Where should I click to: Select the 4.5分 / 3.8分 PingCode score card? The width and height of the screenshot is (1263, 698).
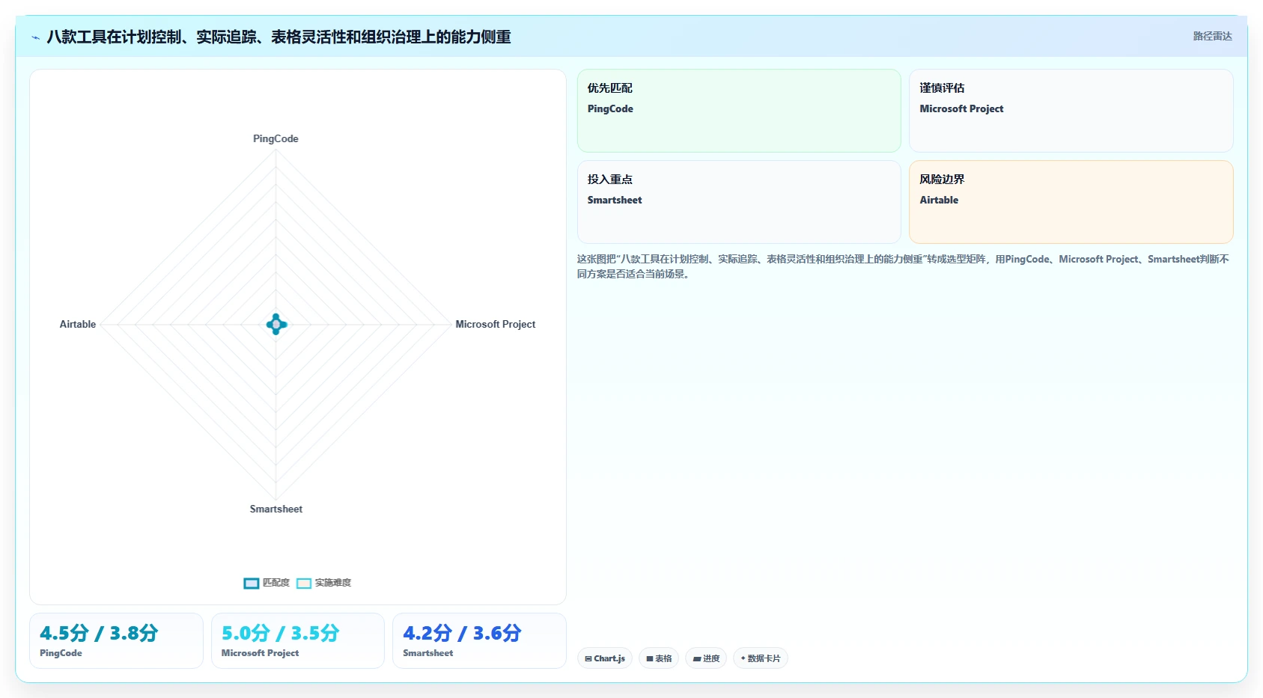click(116, 640)
